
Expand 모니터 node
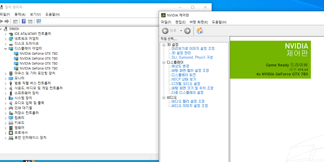(6, 78)
